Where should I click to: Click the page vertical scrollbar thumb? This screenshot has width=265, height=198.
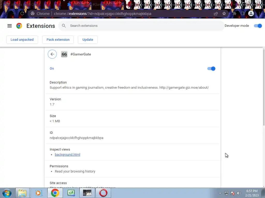click(264, 88)
